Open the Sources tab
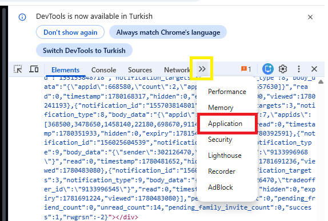Viewport: 328px width, 221px height. (x=140, y=70)
